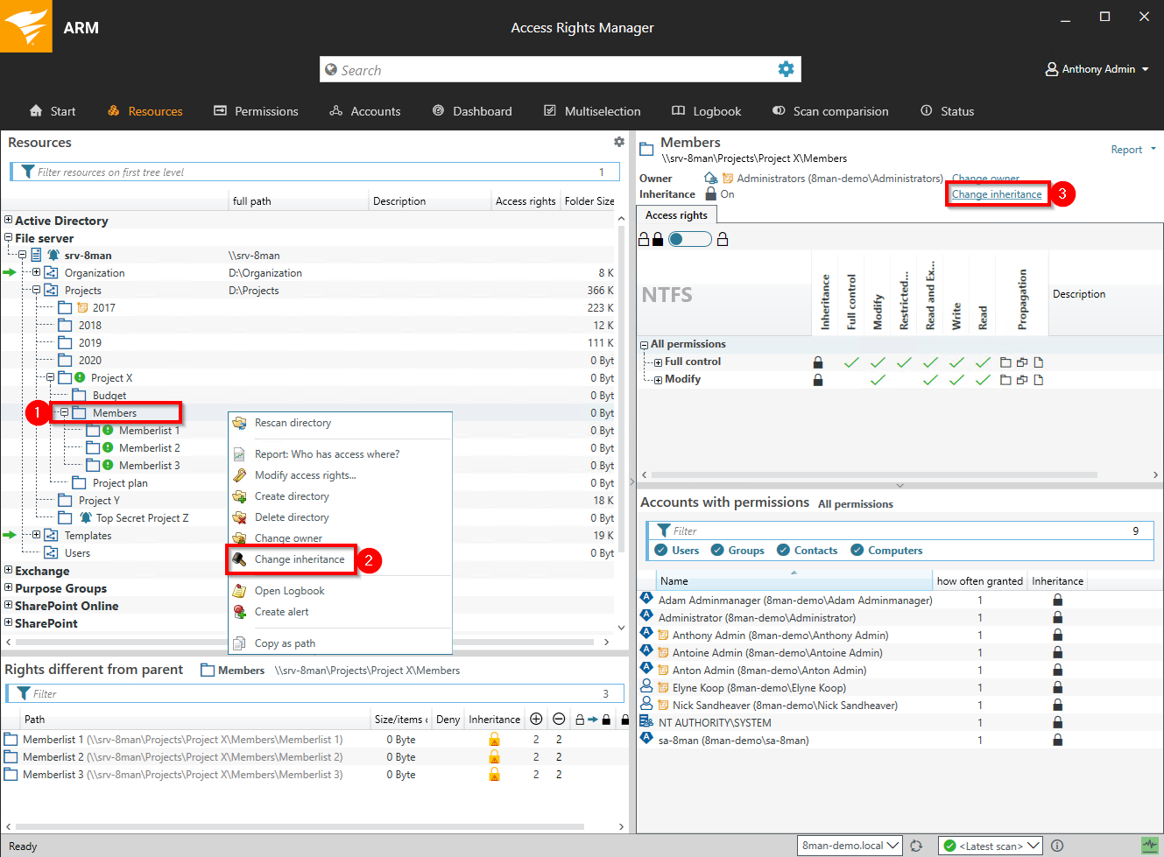Image resolution: width=1164 pixels, height=857 pixels.
Task: Click the refresh icon in status bar
Action: pyautogui.click(x=916, y=846)
